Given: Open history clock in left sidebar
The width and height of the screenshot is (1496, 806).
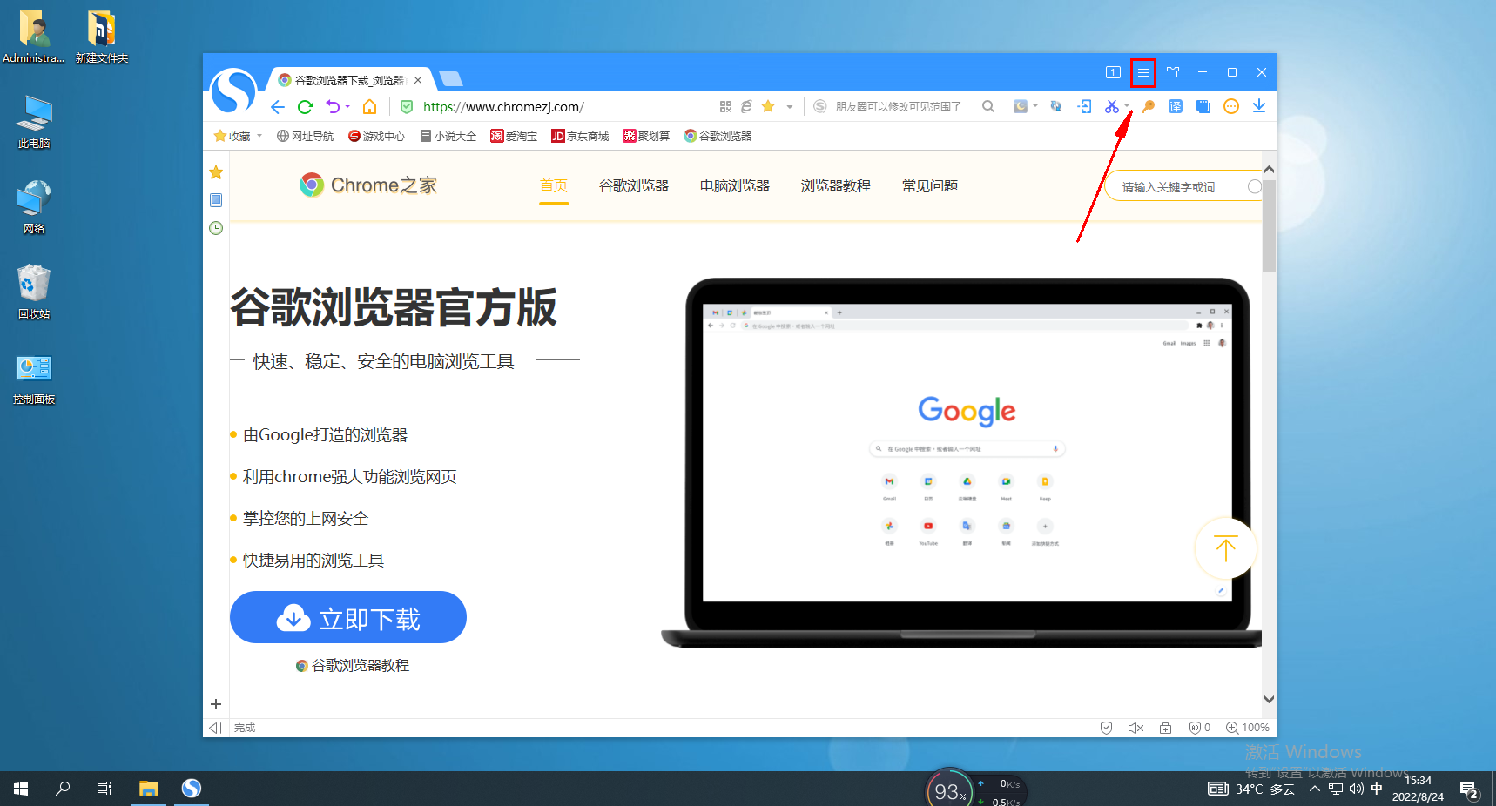Looking at the screenshot, I should pos(216,228).
